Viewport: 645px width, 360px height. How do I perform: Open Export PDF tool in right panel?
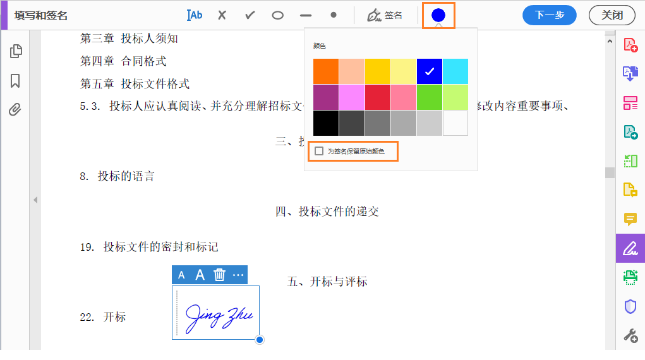tap(630, 74)
